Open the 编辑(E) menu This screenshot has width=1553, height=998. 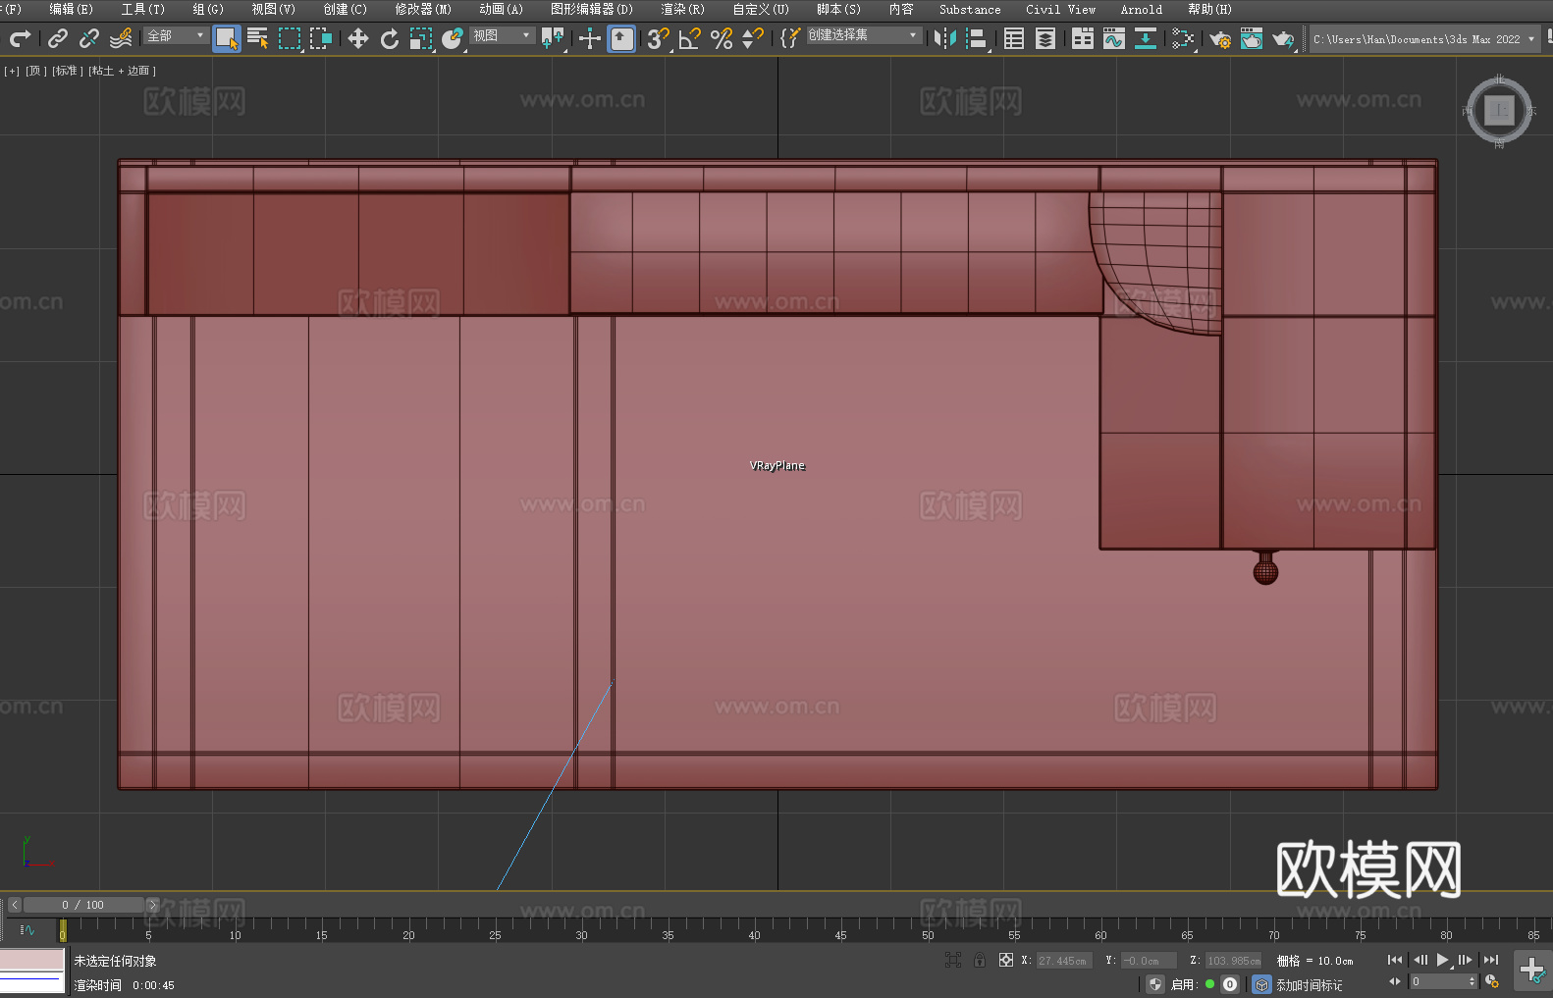pos(71,9)
